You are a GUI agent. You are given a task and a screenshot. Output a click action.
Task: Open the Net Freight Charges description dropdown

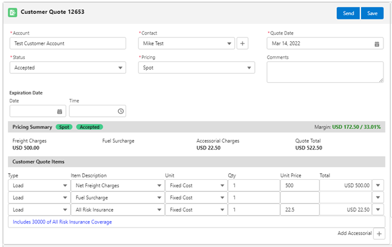point(118,185)
